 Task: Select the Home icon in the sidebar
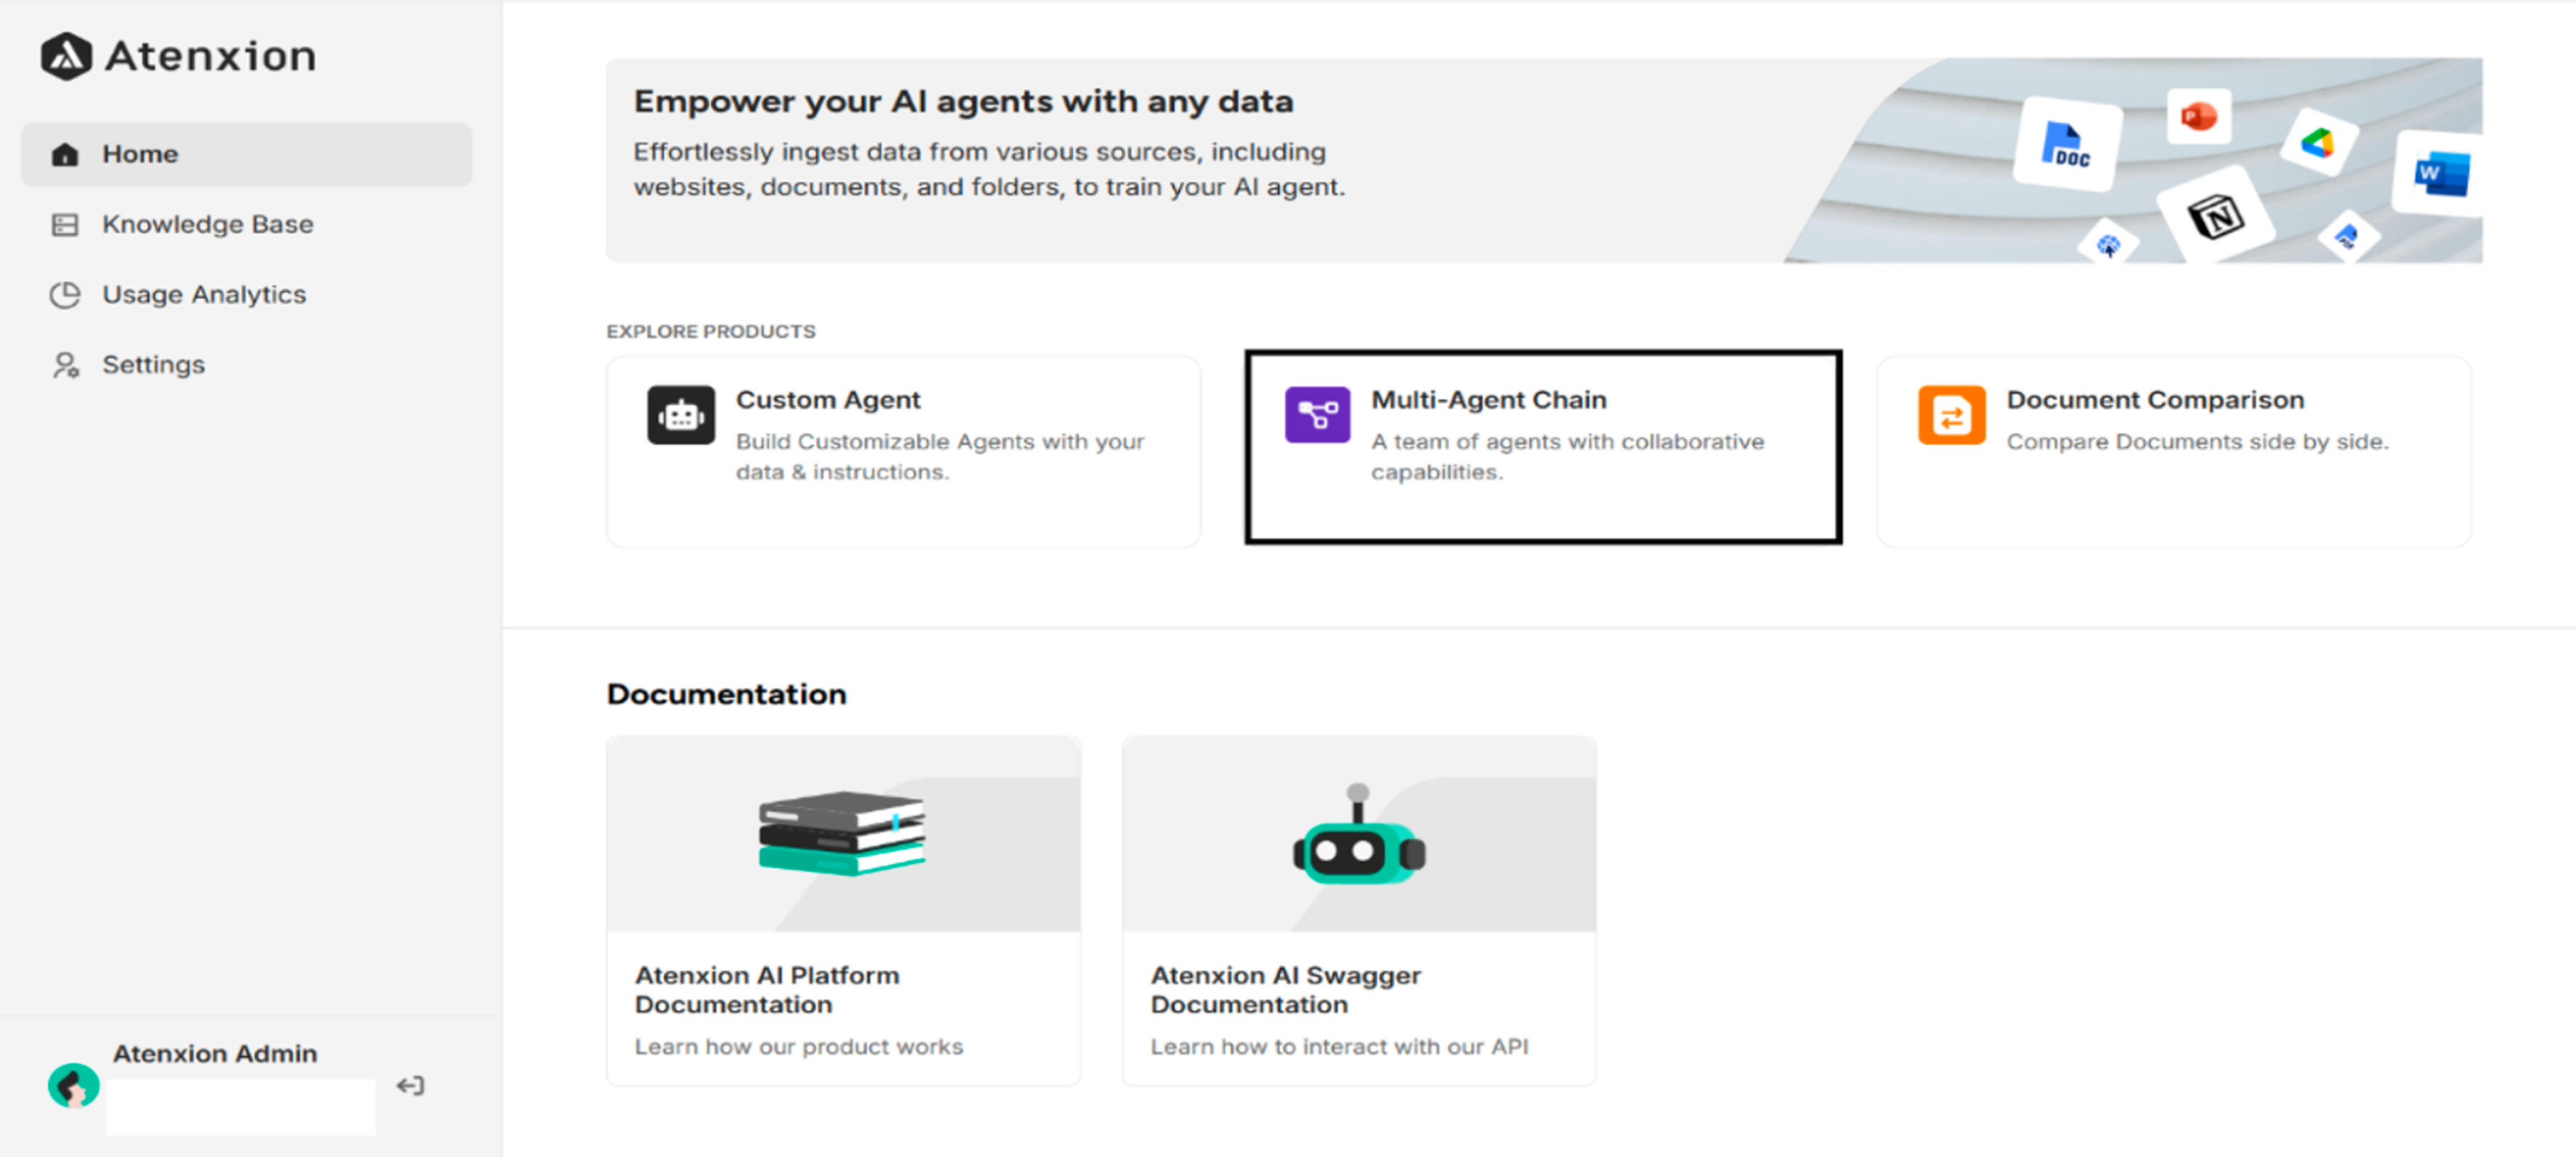click(64, 153)
